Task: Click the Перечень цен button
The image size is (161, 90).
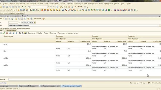Action: point(134,83)
